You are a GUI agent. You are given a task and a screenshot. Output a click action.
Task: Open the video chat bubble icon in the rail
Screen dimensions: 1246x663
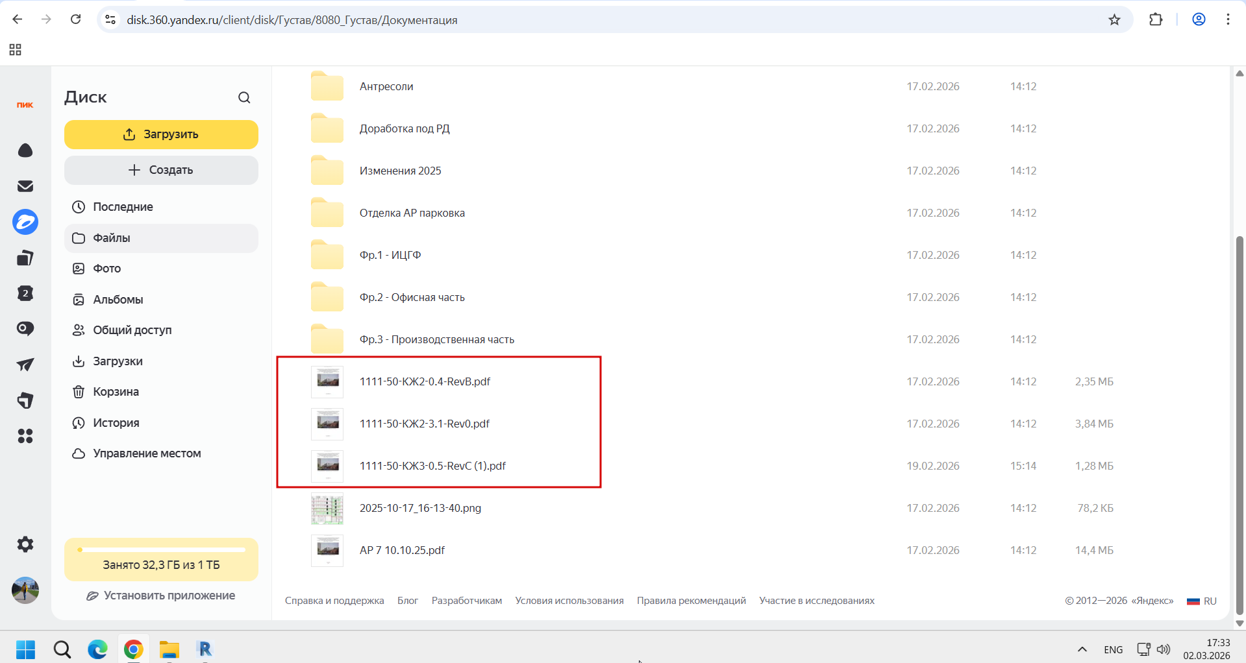(25, 329)
